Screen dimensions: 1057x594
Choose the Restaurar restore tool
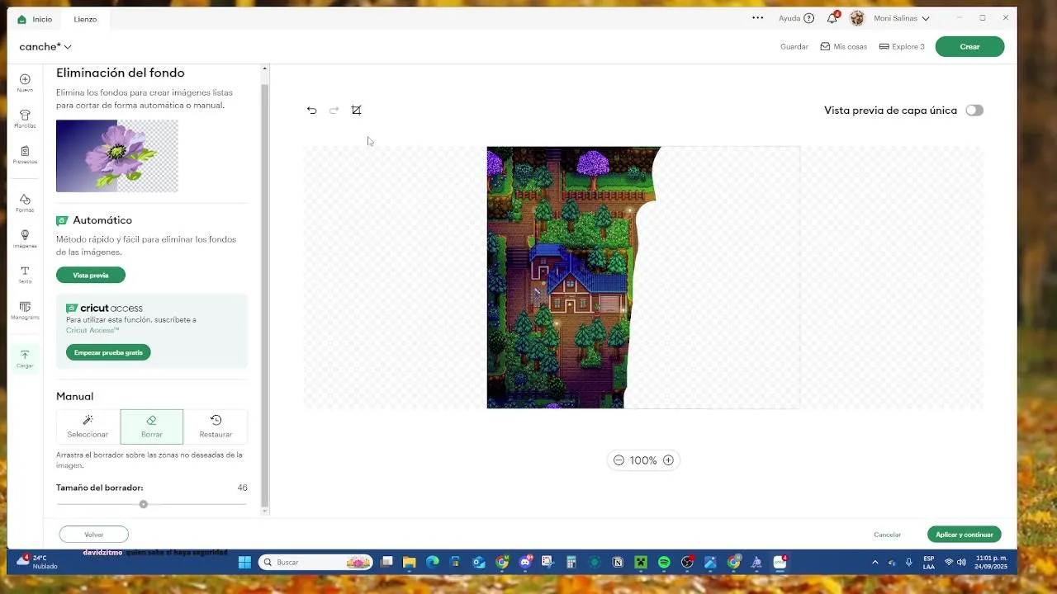(x=216, y=427)
